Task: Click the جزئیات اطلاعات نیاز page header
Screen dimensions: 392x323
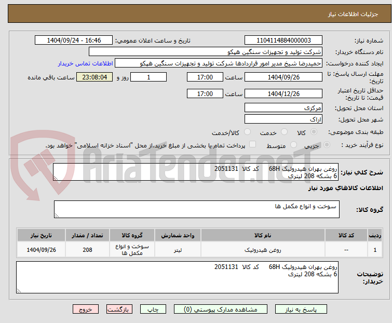Action: 353,14
